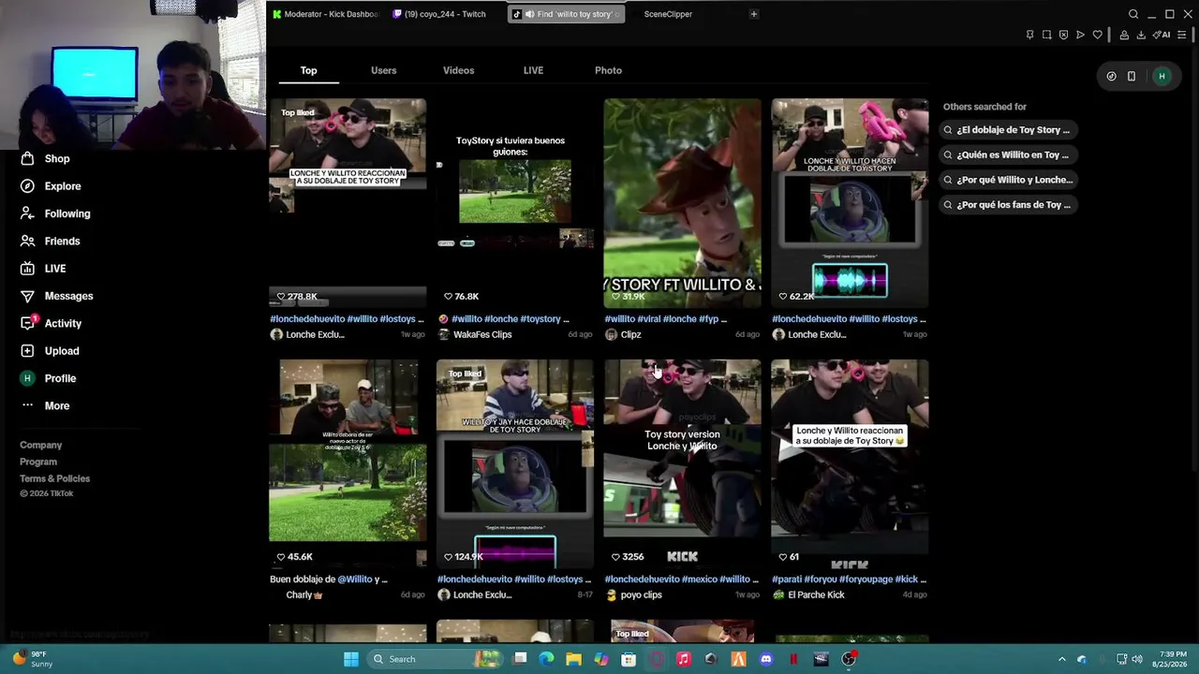1199x674 pixels.
Task: Click the phone app icon in header
Action: (x=1132, y=76)
